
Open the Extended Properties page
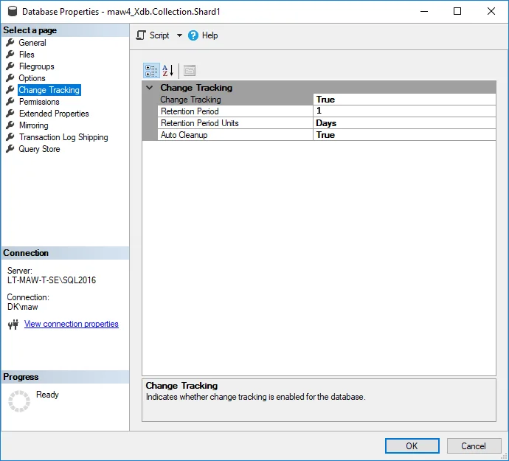[x=54, y=114]
